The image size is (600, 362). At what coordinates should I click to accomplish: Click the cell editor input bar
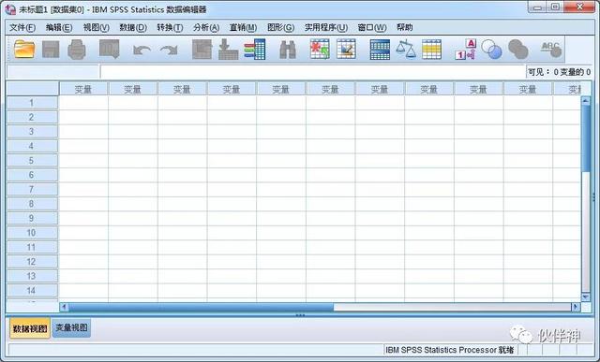tap(312, 72)
